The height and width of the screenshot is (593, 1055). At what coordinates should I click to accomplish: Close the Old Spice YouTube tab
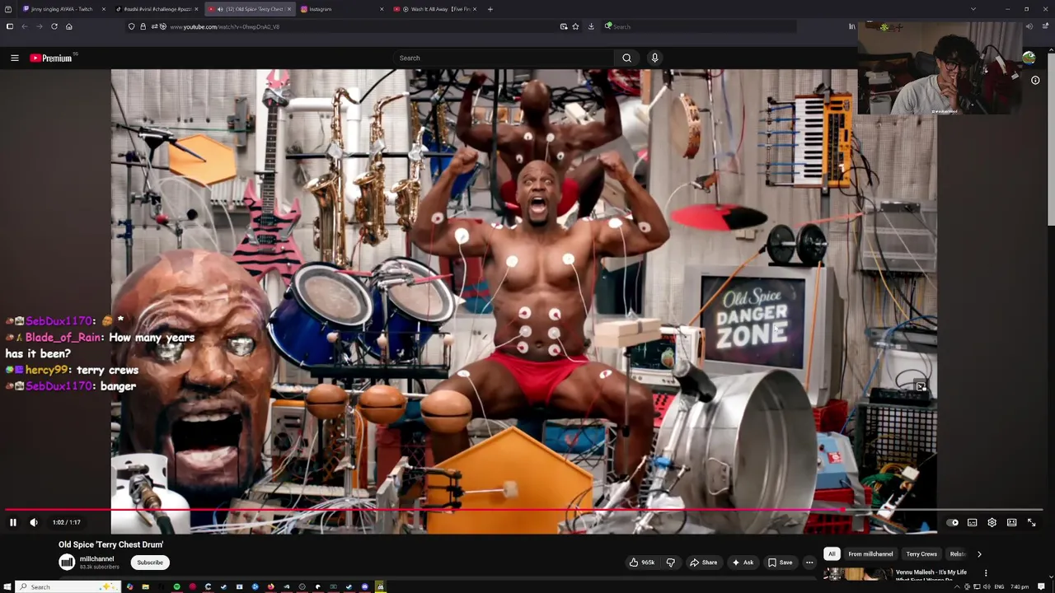point(289,9)
